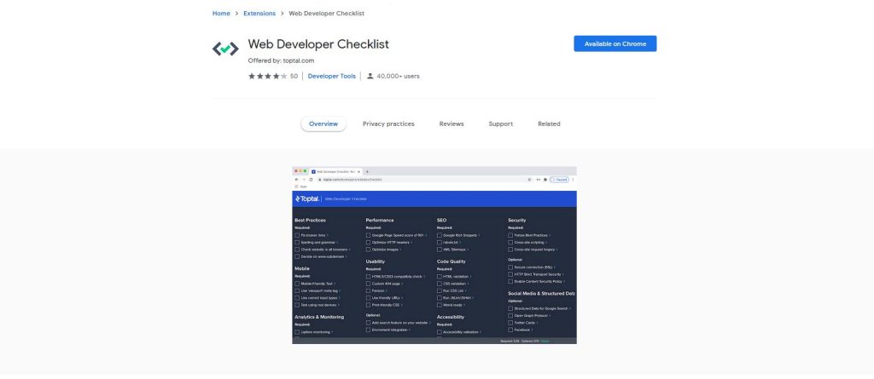This screenshot has height=379, width=874.
Task: Open the Extensions breadcrumb link
Action: [259, 14]
